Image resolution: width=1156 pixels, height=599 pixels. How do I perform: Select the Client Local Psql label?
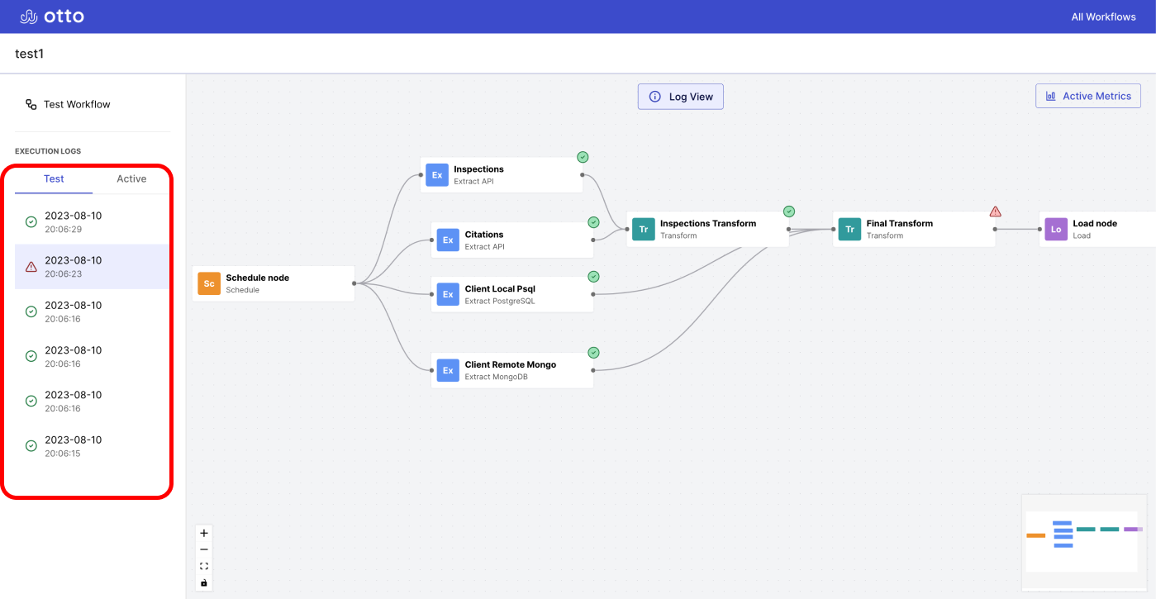click(500, 288)
